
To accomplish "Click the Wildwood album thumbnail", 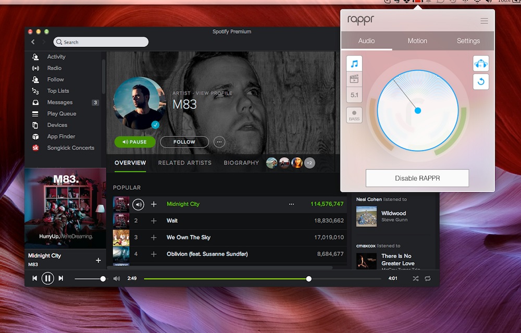I will (366, 216).
